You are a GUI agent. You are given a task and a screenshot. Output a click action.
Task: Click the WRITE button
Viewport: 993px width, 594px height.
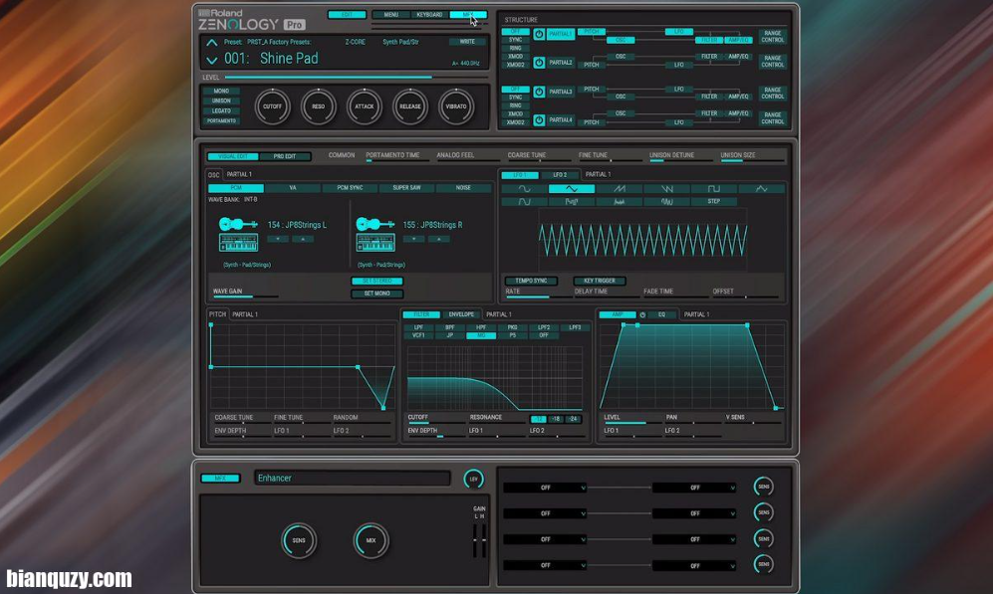(467, 42)
